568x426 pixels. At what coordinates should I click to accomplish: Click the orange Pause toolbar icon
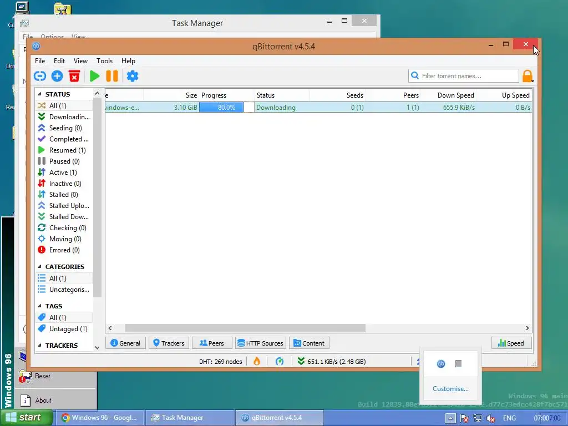pyautogui.click(x=112, y=76)
